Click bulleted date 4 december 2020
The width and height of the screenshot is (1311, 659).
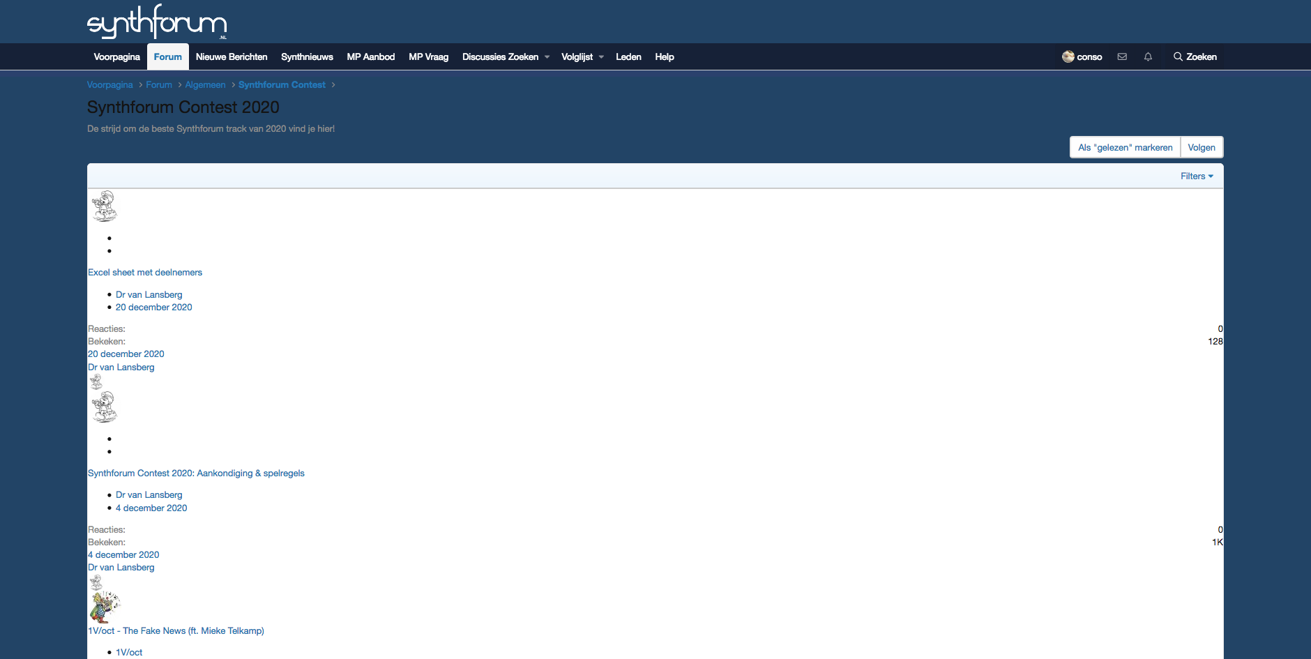tap(151, 508)
